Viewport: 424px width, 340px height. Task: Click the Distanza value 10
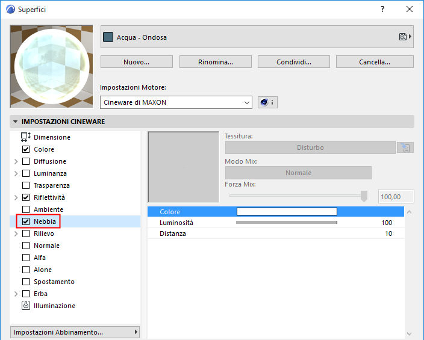point(388,233)
